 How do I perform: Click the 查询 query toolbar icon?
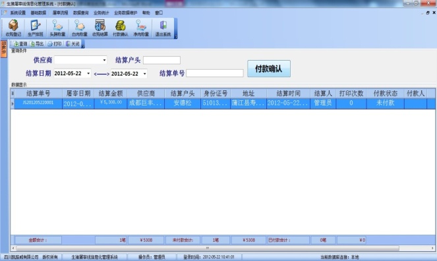tap(20, 43)
